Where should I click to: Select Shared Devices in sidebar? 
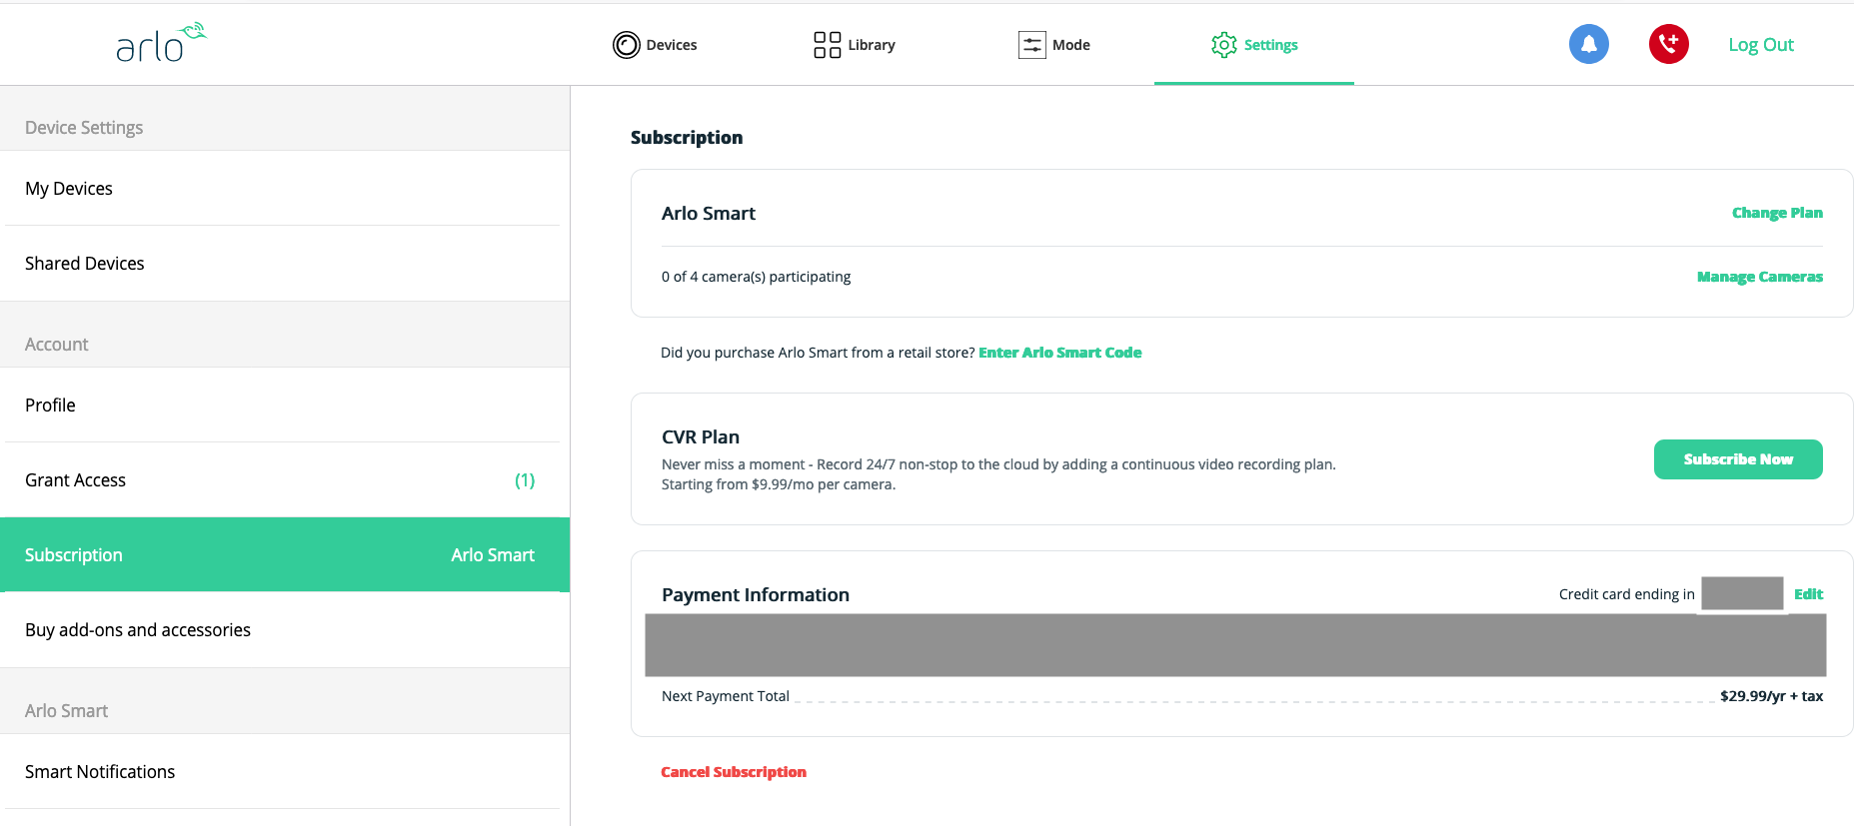tap(85, 264)
